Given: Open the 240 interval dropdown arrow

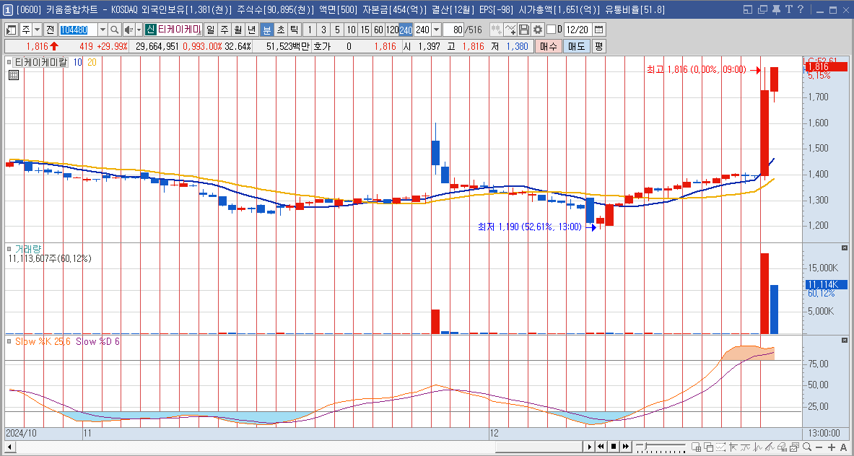Looking at the screenshot, I should click(x=436, y=30).
